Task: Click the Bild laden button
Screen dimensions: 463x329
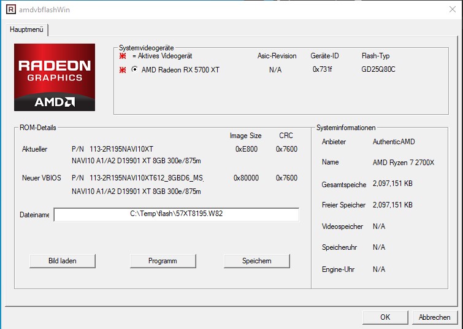Action: pyautogui.click(x=63, y=261)
